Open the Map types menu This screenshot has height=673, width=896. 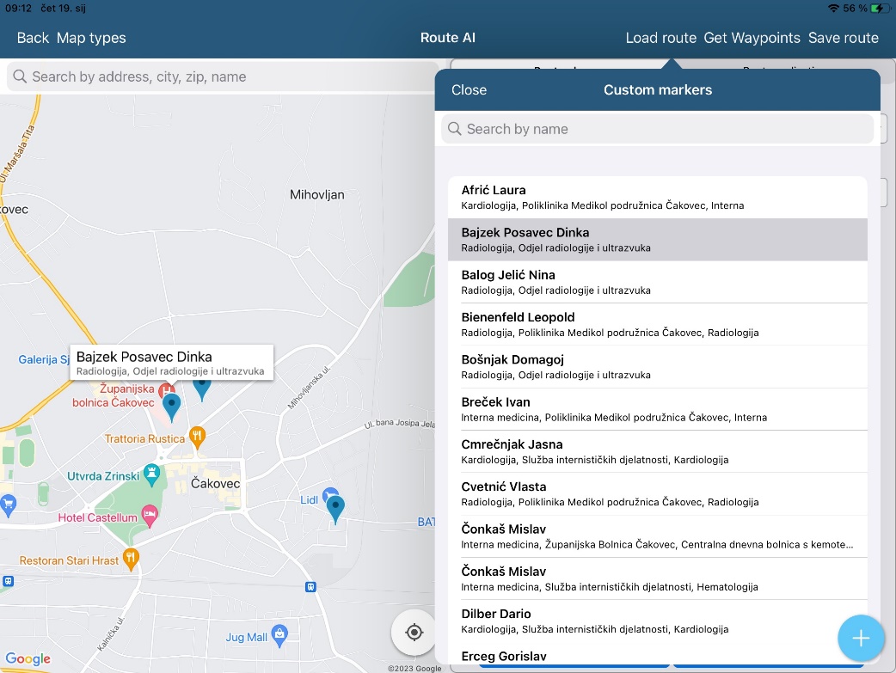tap(91, 38)
